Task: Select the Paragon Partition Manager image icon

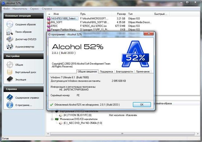Action: tap(49, 30)
